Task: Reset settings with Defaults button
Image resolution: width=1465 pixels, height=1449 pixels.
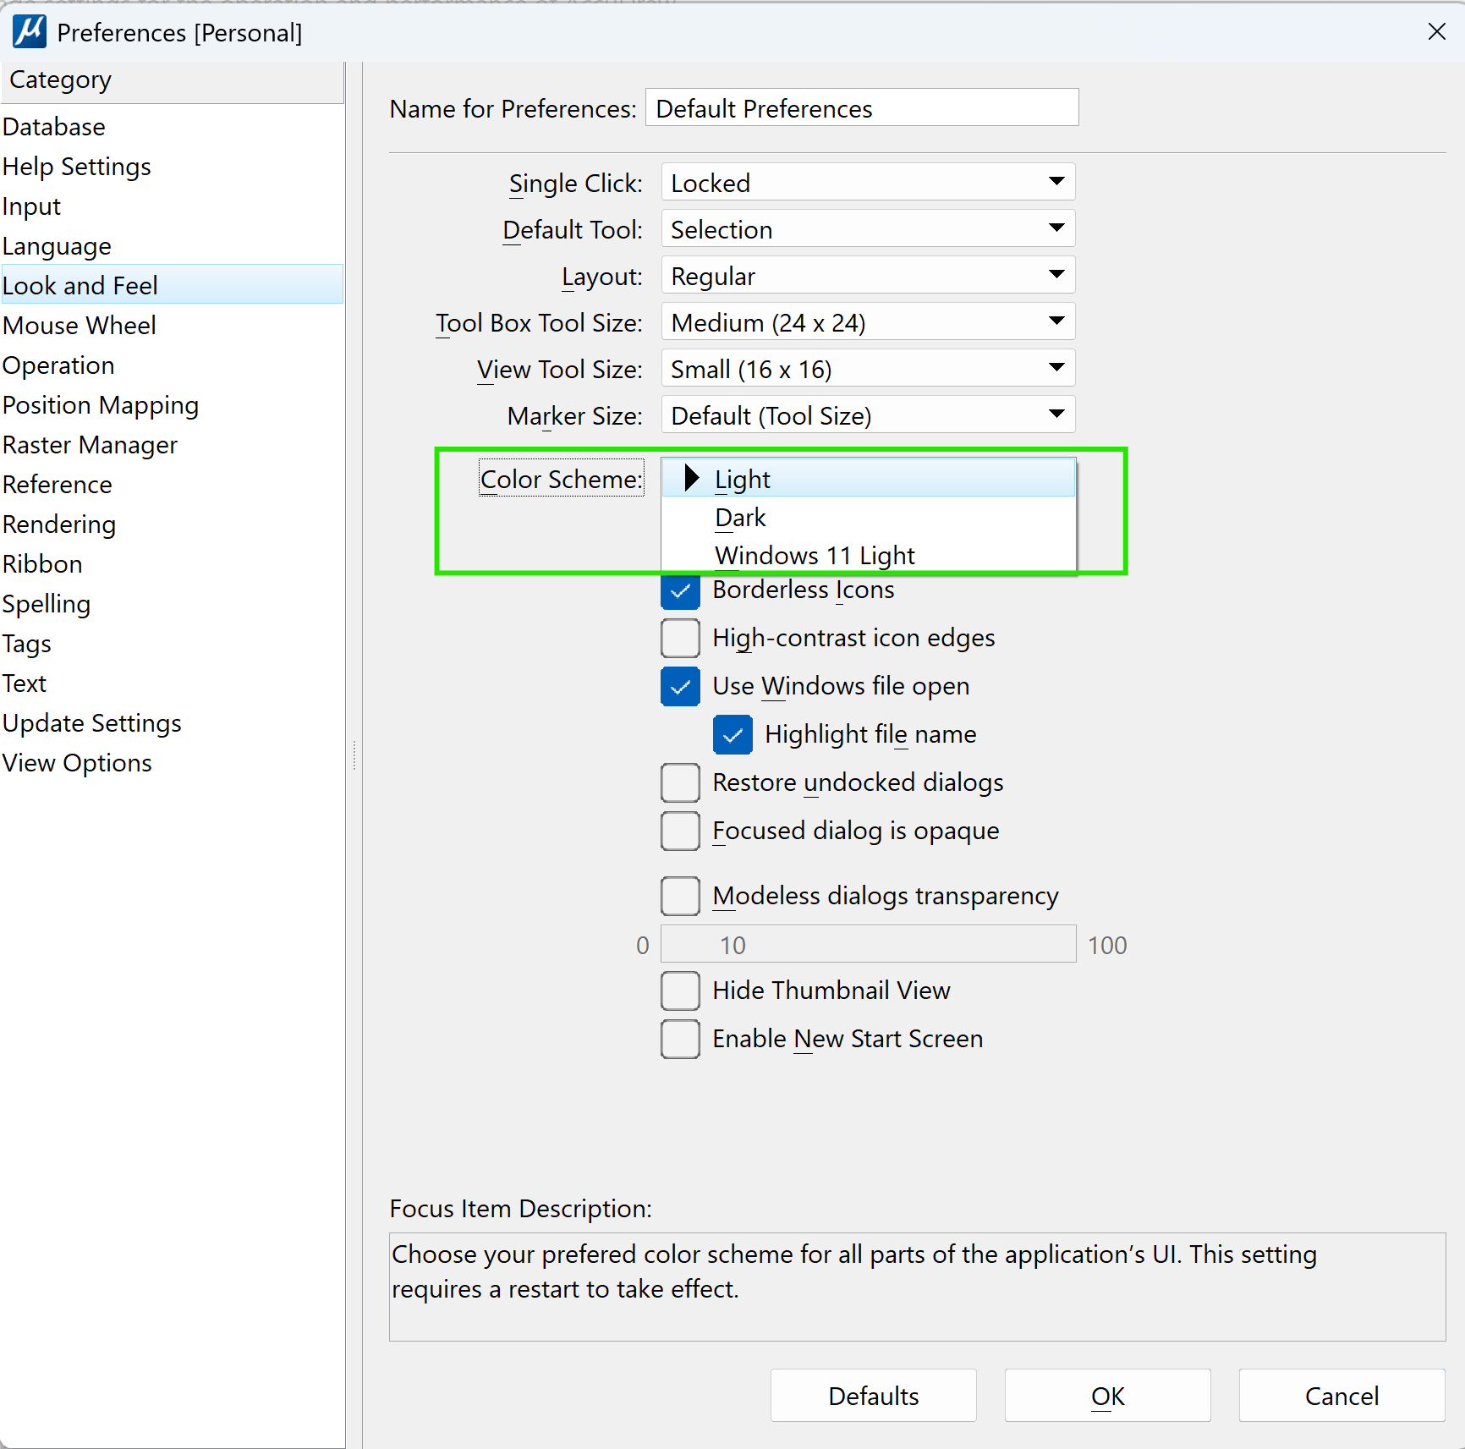Action: (x=873, y=1396)
